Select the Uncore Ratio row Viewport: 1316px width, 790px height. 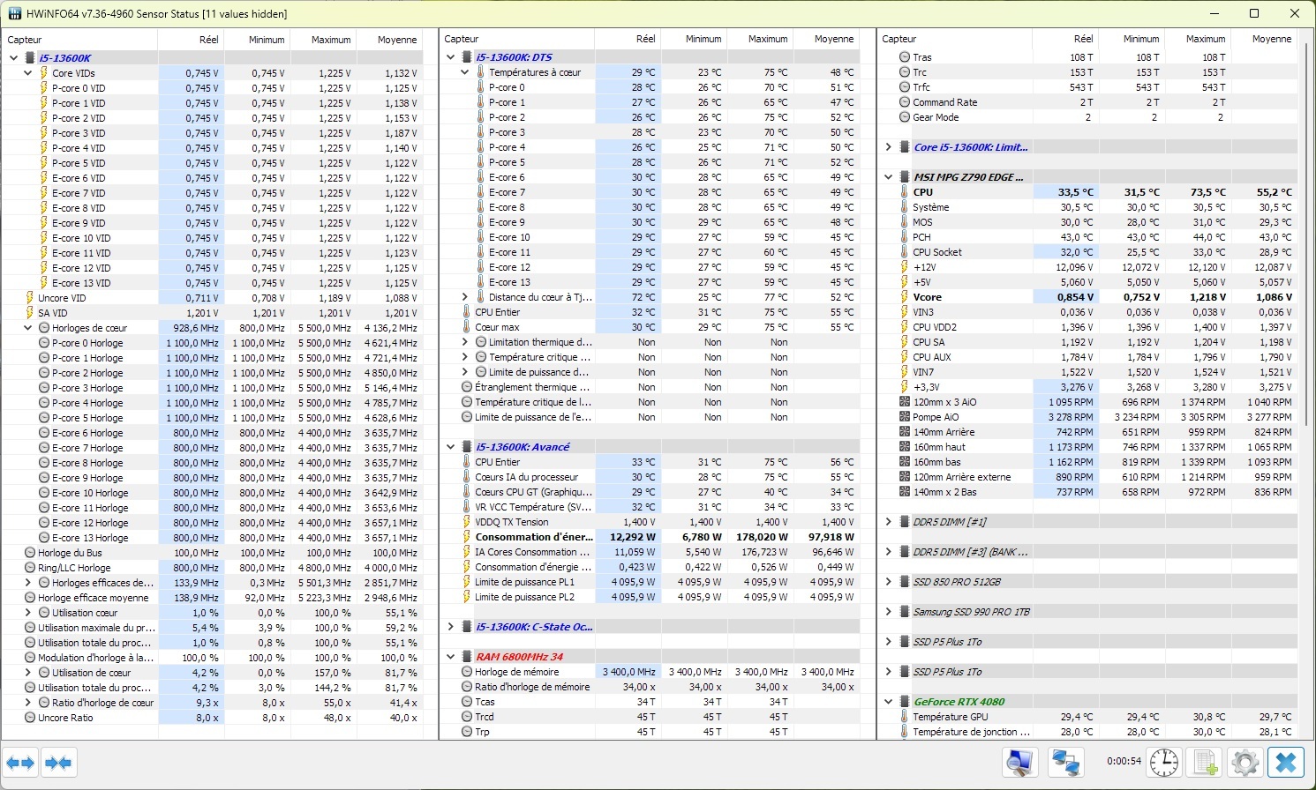212,718
